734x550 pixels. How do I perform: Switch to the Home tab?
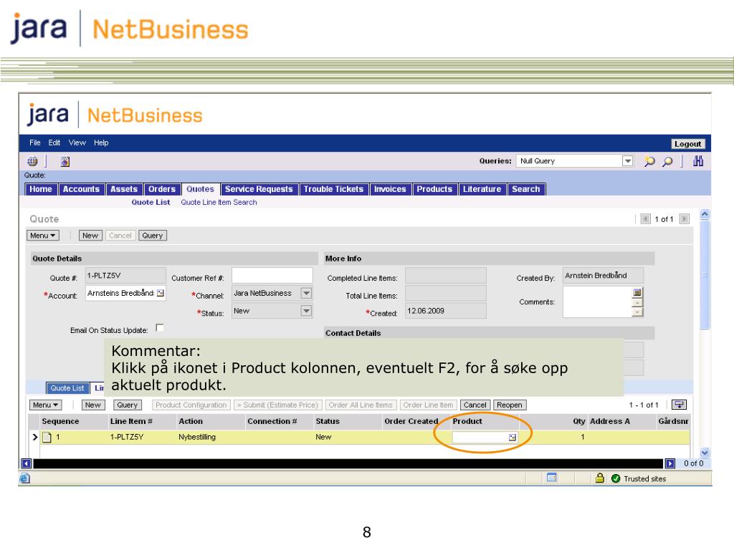pos(41,189)
